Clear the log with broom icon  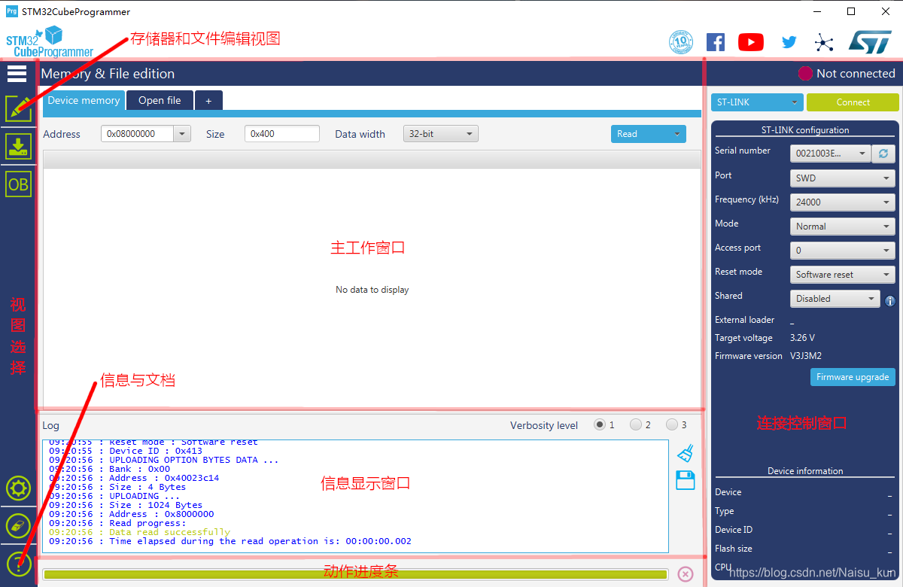point(685,452)
